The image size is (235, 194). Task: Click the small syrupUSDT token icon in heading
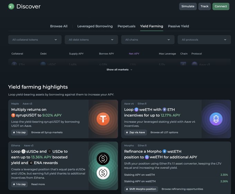[x=13, y=115]
